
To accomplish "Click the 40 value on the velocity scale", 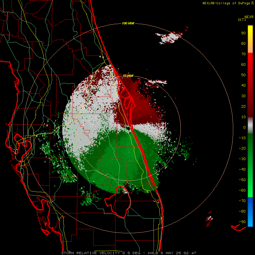I will coord(243,85).
